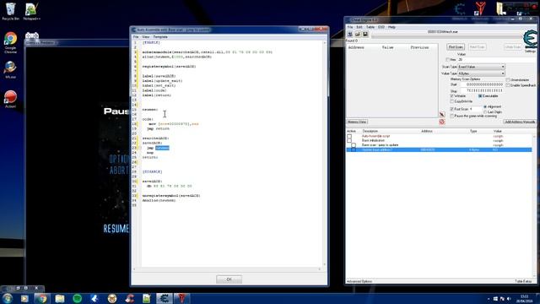Open Windows Start orb
This screenshot has height=304, width=540.
coord(7,298)
